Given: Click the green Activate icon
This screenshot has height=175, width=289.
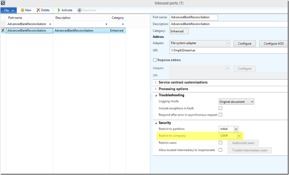Looking at the screenshot, I should (59, 10).
